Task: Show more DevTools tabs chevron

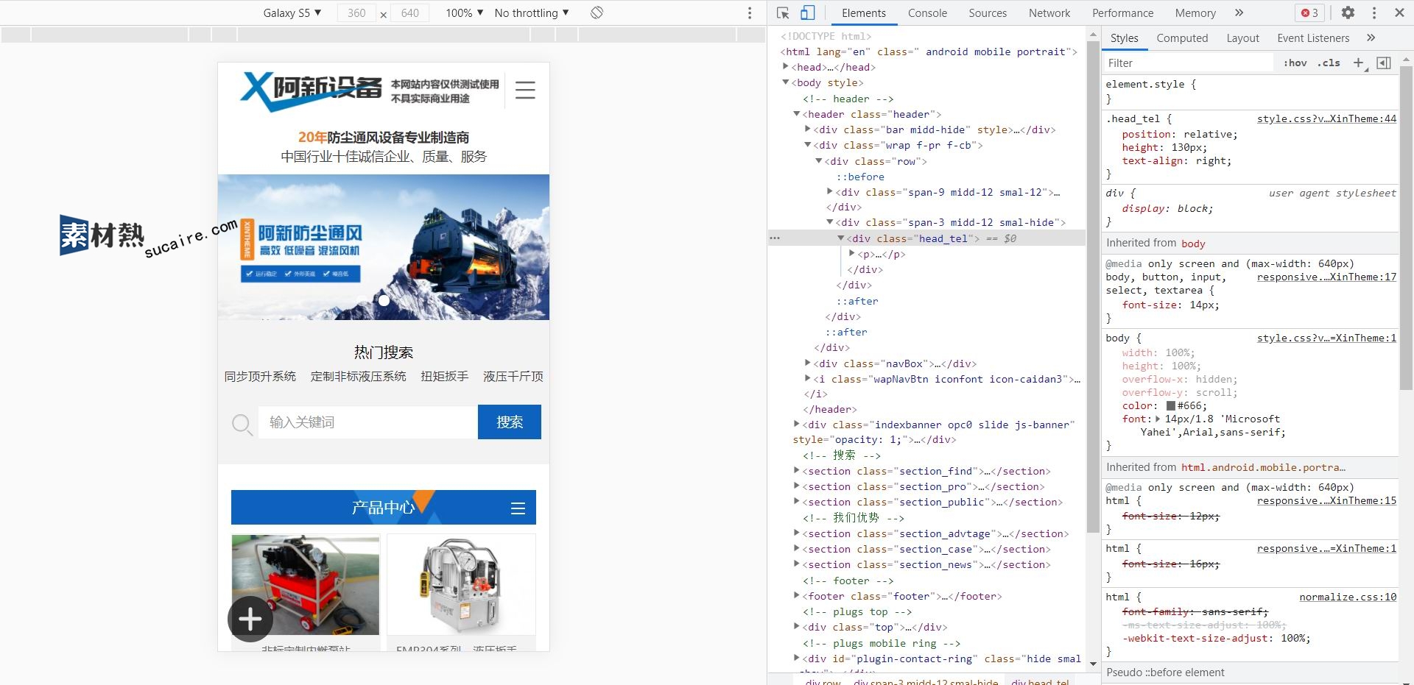Action: click(1239, 13)
